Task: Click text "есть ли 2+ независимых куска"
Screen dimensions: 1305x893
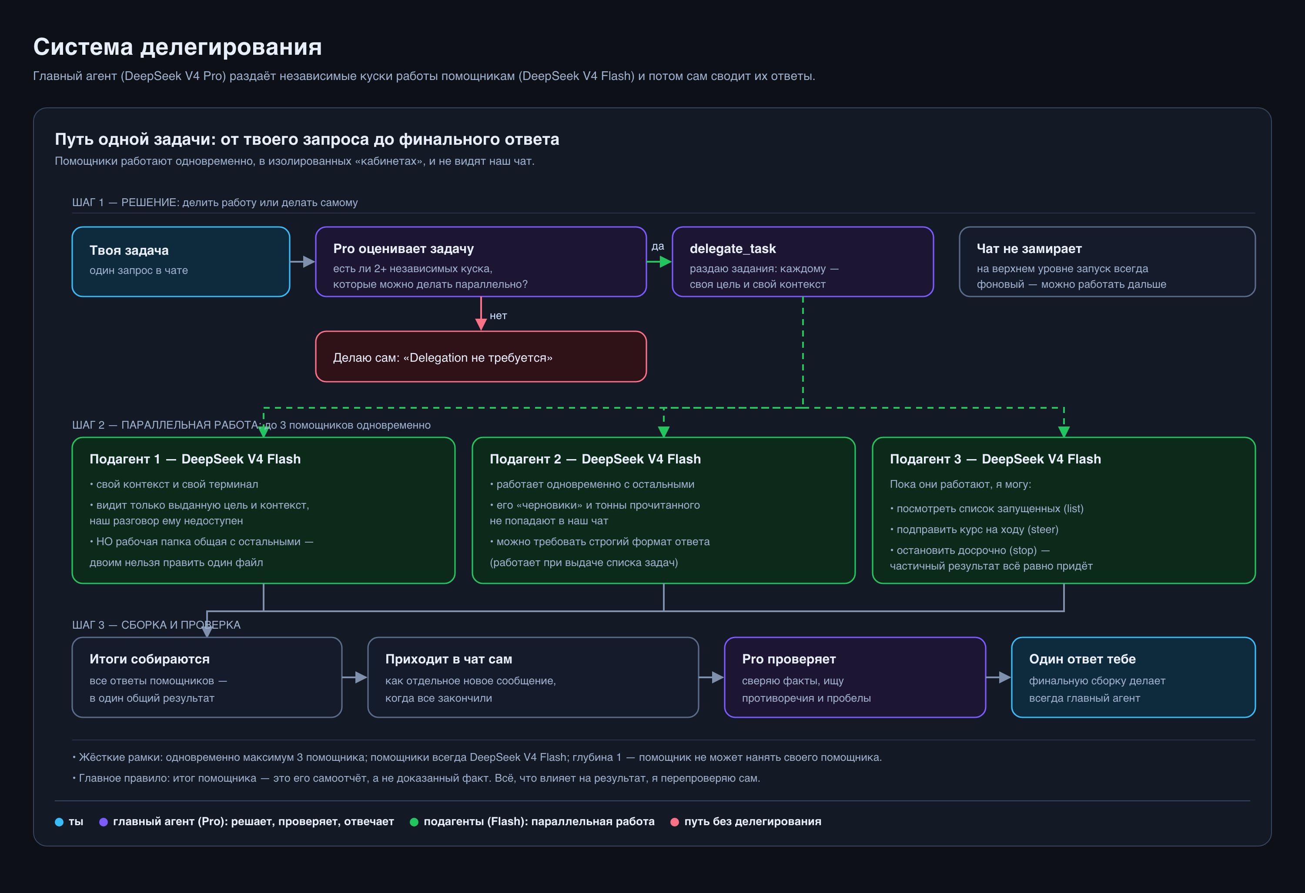Action: 412,268
